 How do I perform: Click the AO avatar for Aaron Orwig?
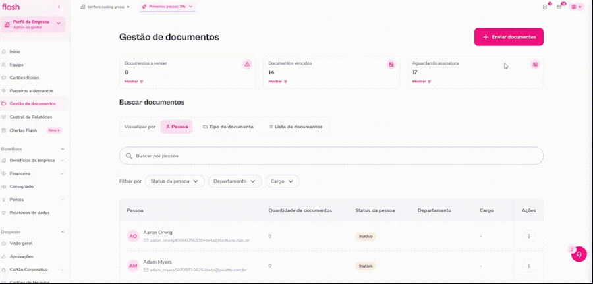point(133,236)
